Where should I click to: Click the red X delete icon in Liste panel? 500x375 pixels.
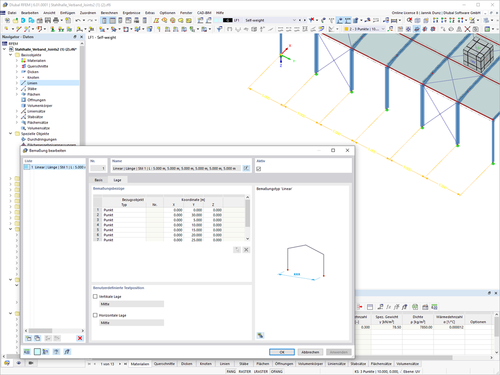[80, 338]
